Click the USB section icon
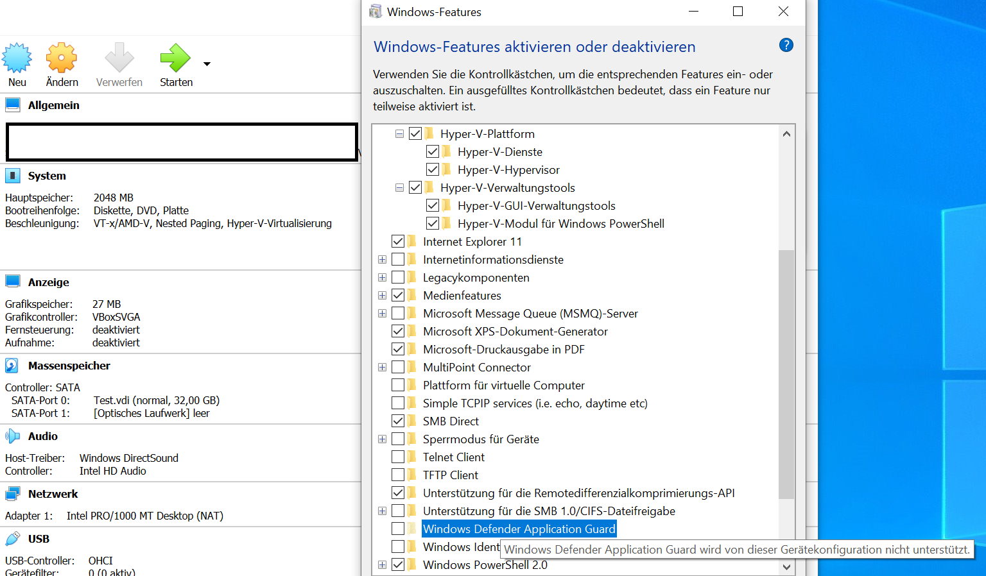 (x=13, y=539)
